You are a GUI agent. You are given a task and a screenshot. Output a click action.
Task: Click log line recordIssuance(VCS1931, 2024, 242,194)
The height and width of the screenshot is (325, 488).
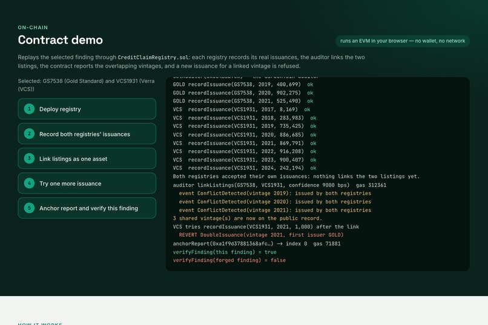pyautogui.click(x=245, y=168)
